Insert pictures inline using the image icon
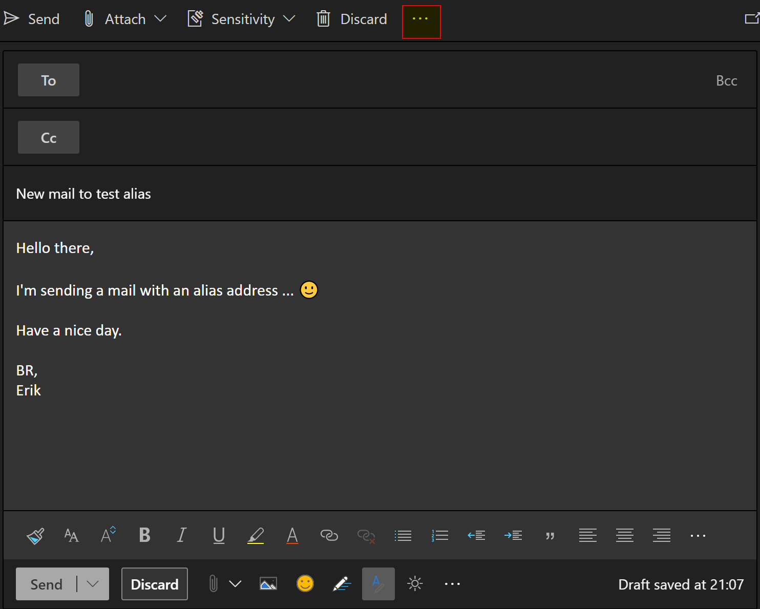This screenshot has height=609, width=760. (268, 584)
